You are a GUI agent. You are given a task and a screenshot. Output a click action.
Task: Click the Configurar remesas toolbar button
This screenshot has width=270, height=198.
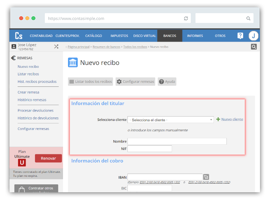point(135,81)
